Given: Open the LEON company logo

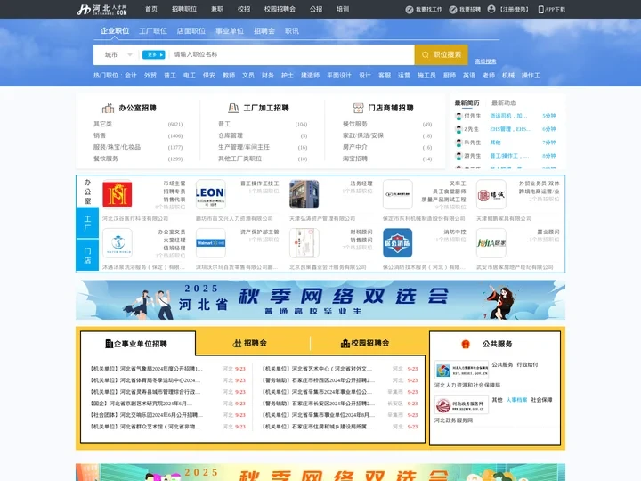Looking at the screenshot, I should pos(210,194).
